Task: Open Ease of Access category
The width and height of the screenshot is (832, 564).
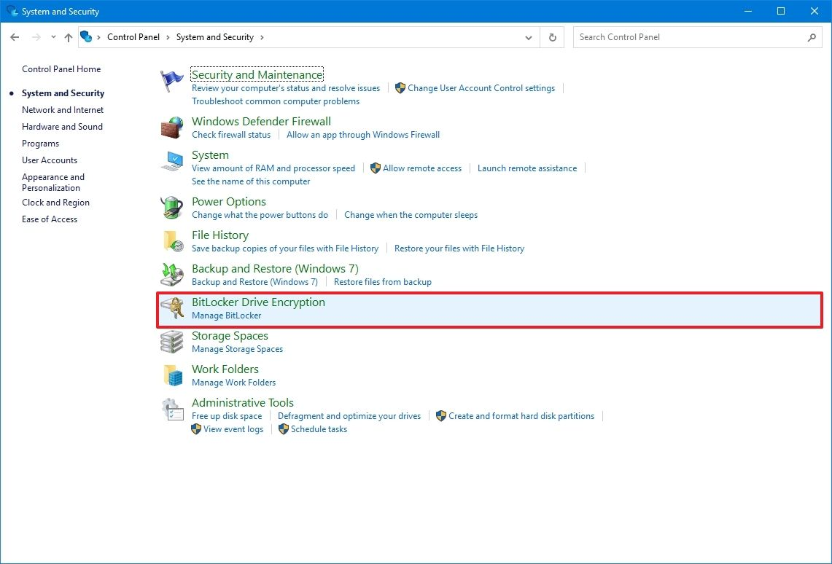Action: click(50, 219)
